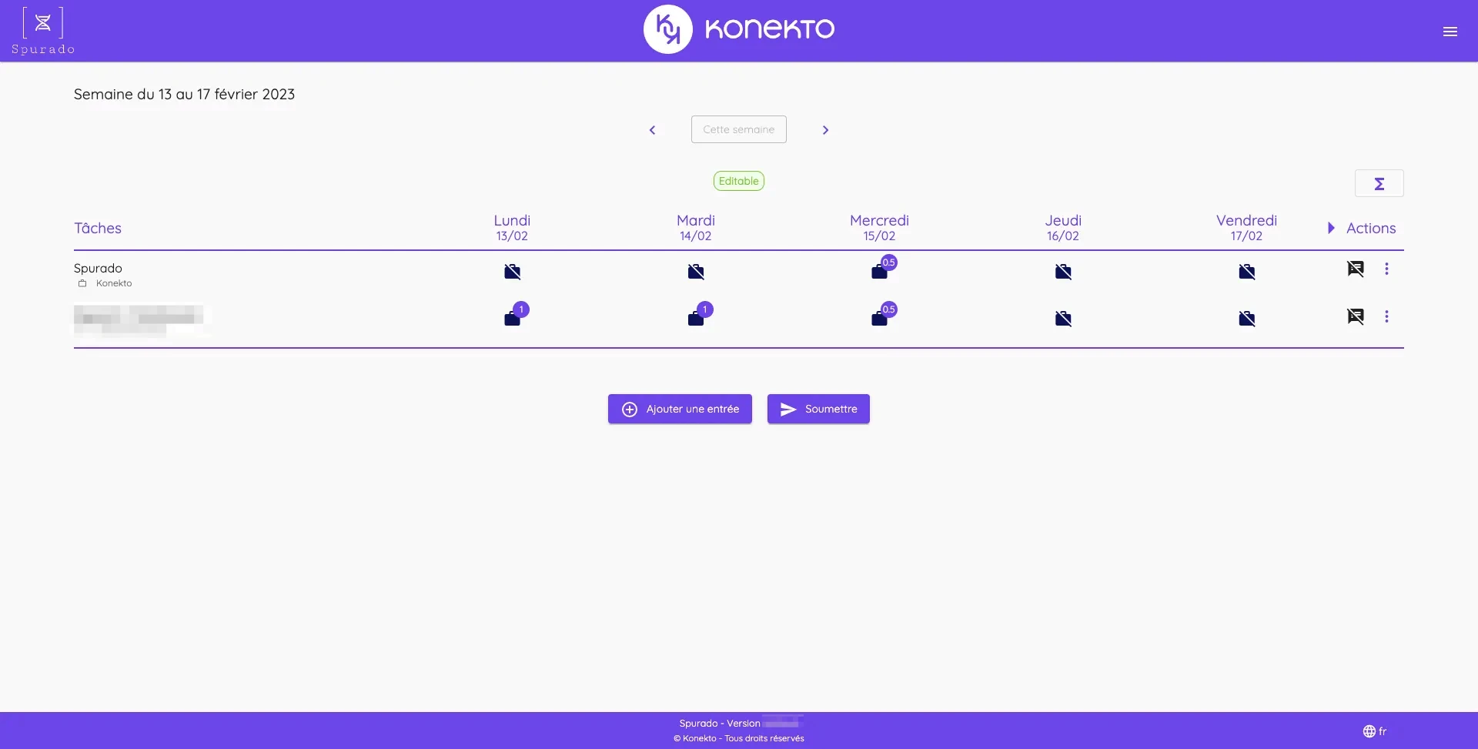1478x749 pixels.
Task: Open Spurado row three-dot options menu
Action: pos(1386,269)
